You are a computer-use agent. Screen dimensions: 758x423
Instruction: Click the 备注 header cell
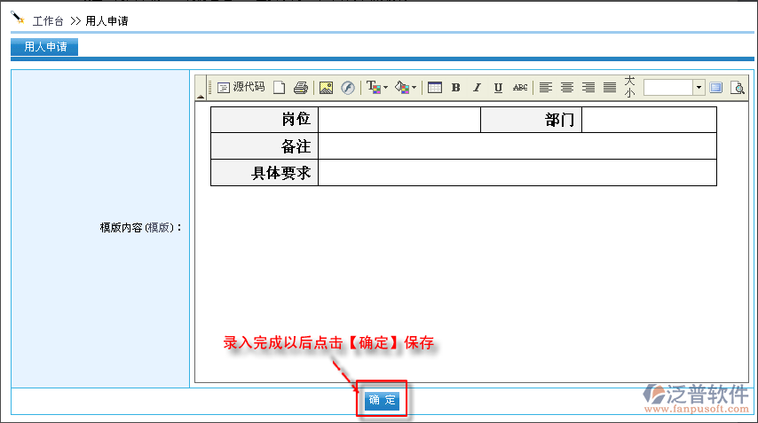pos(265,146)
